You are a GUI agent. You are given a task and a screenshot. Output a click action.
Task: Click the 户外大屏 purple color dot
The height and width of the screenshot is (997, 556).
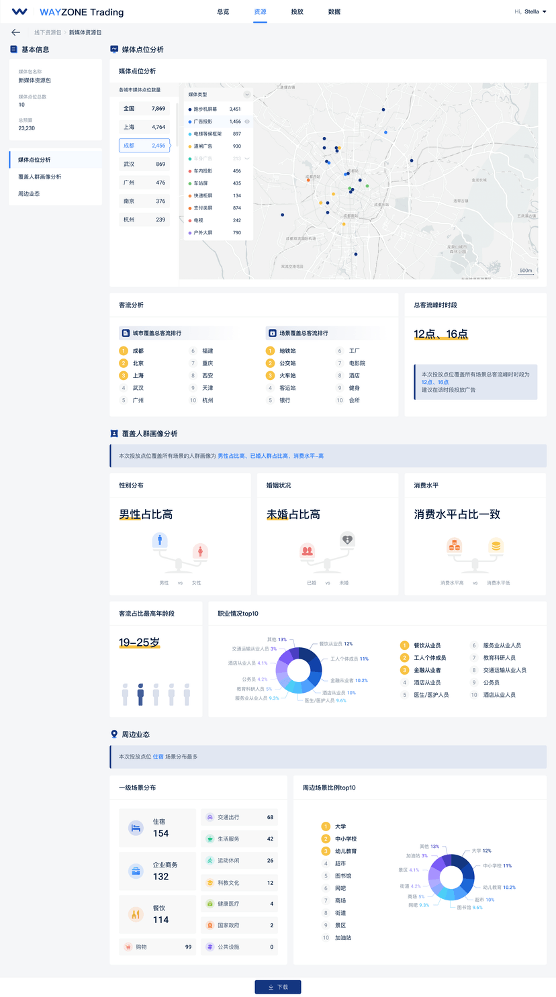tap(190, 233)
